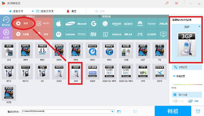Screen dimensions: 204x116
Task: Switch to the 4K/HD format tab
Action: point(43,23)
